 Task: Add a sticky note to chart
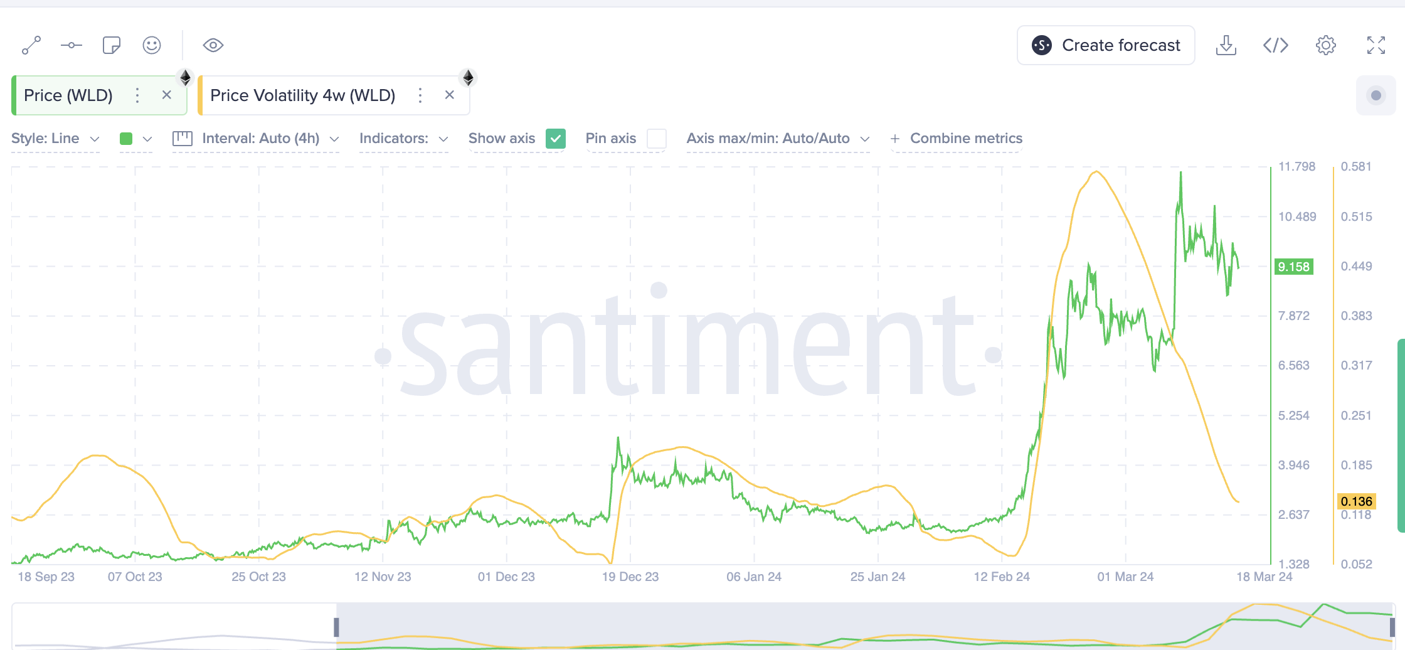point(112,45)
